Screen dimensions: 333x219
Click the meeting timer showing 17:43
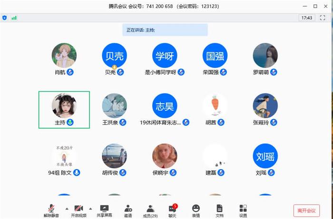306,18
